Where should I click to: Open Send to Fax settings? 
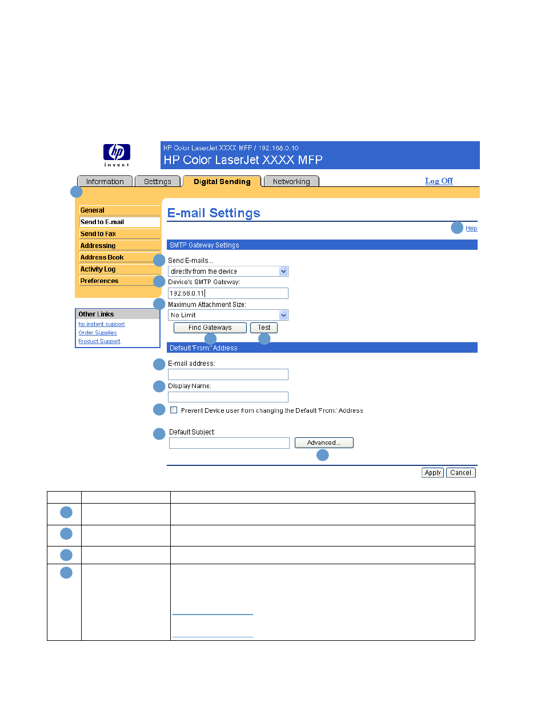coord(119,234)
